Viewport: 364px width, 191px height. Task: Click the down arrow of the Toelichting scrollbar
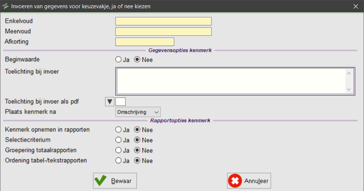click(x=349, y=89)
